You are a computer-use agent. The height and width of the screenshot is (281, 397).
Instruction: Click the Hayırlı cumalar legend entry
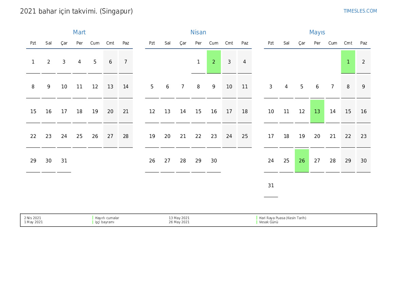[107, 218]
